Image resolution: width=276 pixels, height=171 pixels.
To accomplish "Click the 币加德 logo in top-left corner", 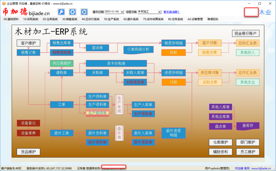I will [16, 11].
